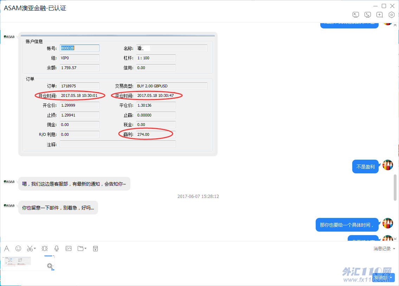The image size is (399, 286).
Task: Click the scroll down arrow of chat
Action: pyautogui.click(x=395, y=239)
